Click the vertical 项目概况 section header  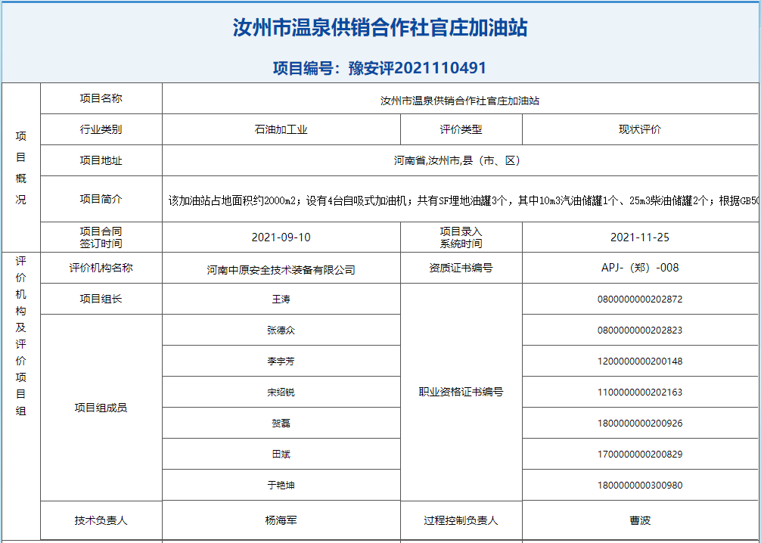[x=21, y=167]
